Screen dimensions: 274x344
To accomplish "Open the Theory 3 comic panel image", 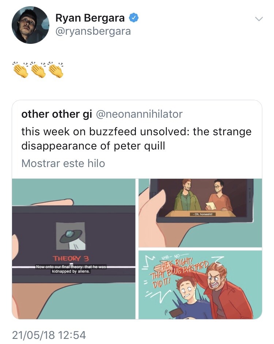I will tap(74, 249).
